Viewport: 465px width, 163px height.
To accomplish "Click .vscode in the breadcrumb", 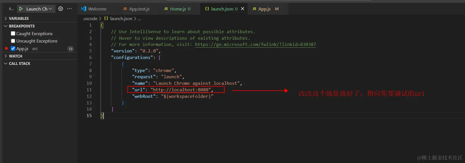I will click(x=90, y=18).
